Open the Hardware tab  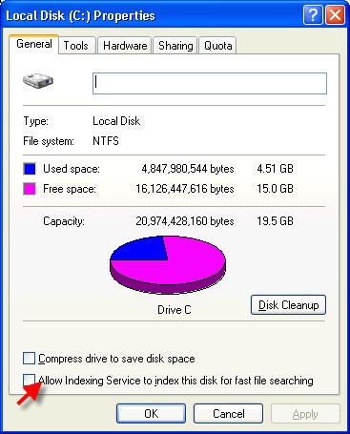coord(125,46)
